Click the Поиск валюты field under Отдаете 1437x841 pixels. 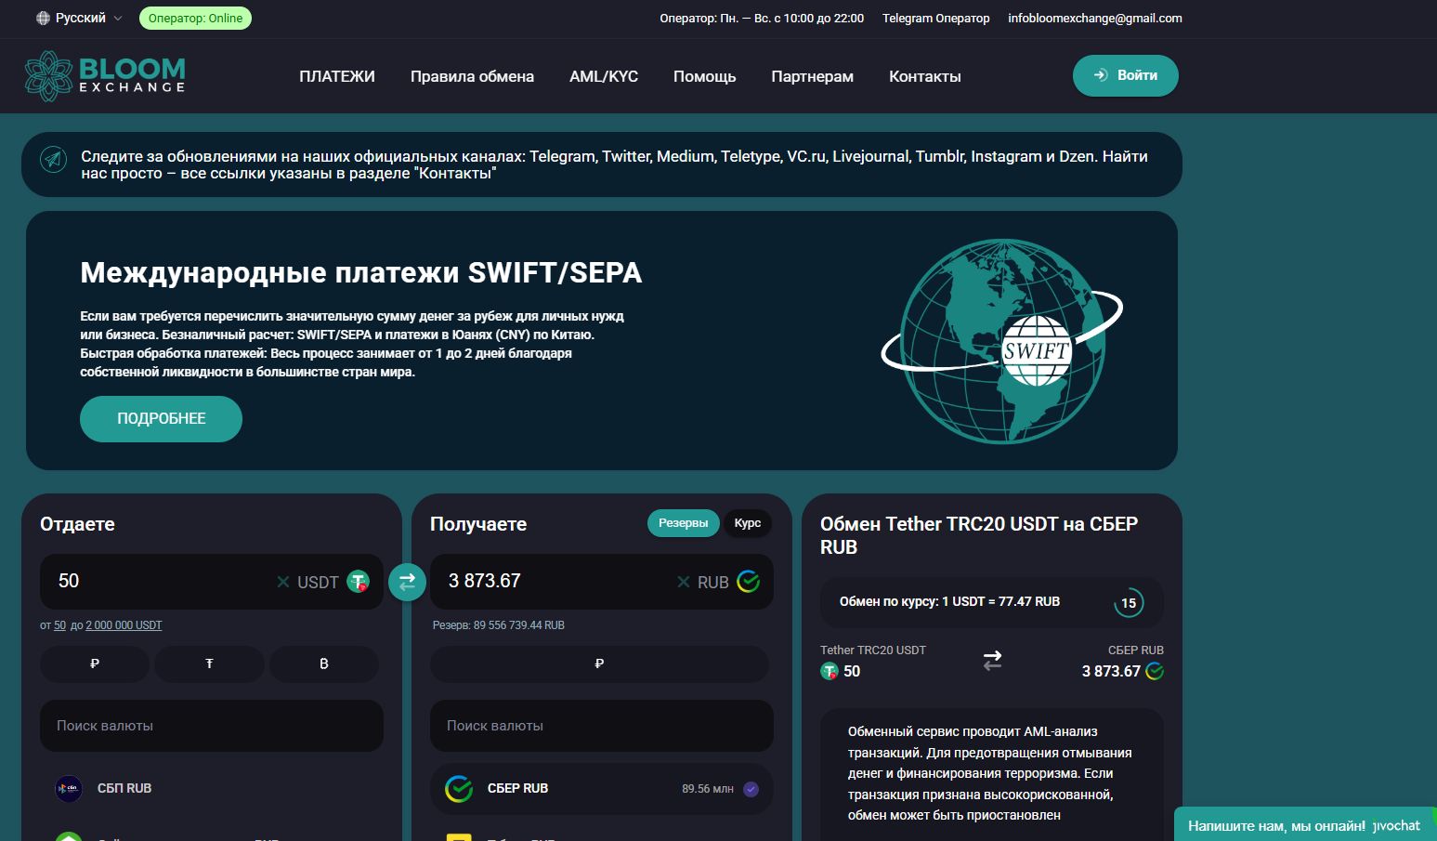click(212, 726)
